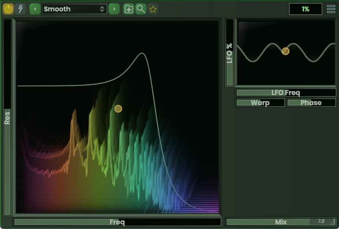Click the lightning bolt icon
The width and height of the screenshot is (339, 229).
tap(21, 9)
